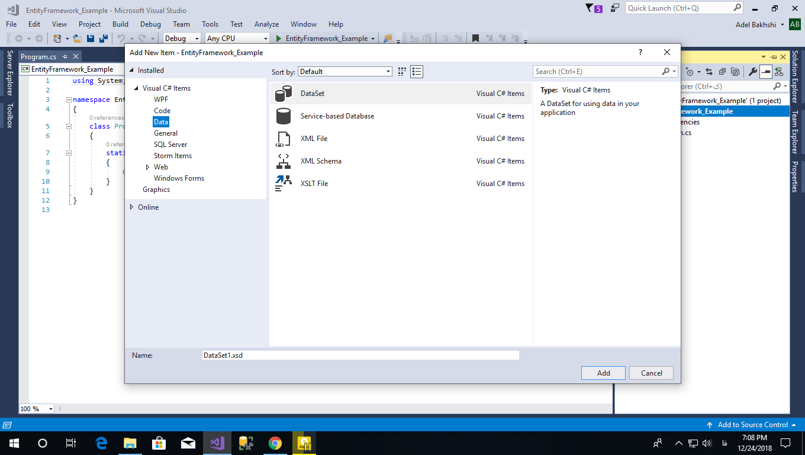This screenshot has width=805, height=455.
Task: Click the New Project toolbar icon
Action: click(x=57, y=38)
